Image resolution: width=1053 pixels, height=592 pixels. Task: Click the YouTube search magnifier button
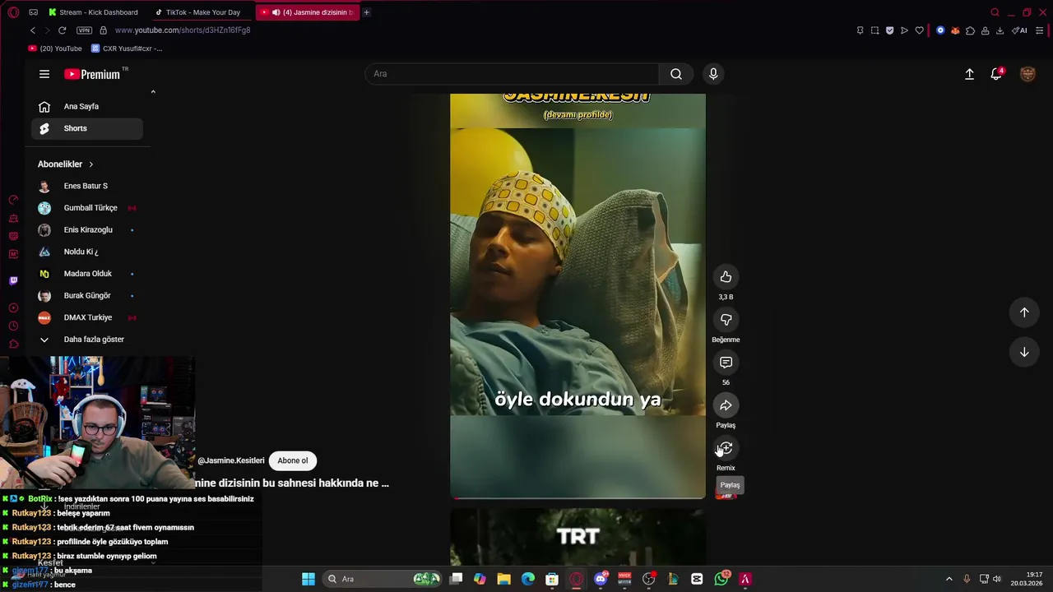pyautogui.click(x=676, y=74)
